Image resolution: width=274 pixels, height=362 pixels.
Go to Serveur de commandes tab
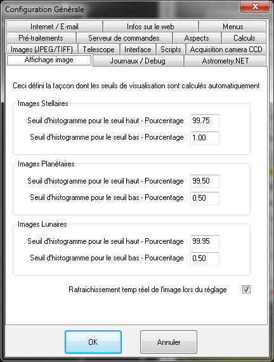tap(124, 38)
